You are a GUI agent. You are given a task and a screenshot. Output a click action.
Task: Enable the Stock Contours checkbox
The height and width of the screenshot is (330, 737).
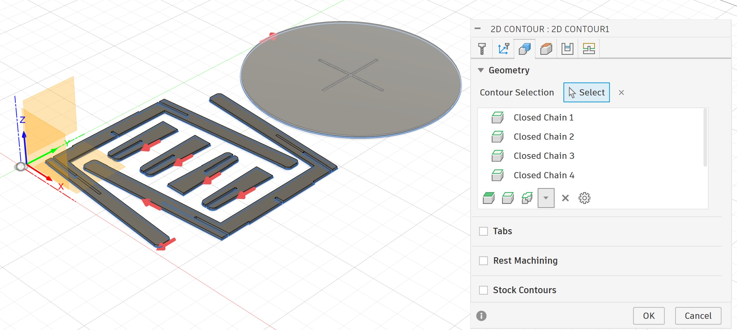tap(483, 290)
